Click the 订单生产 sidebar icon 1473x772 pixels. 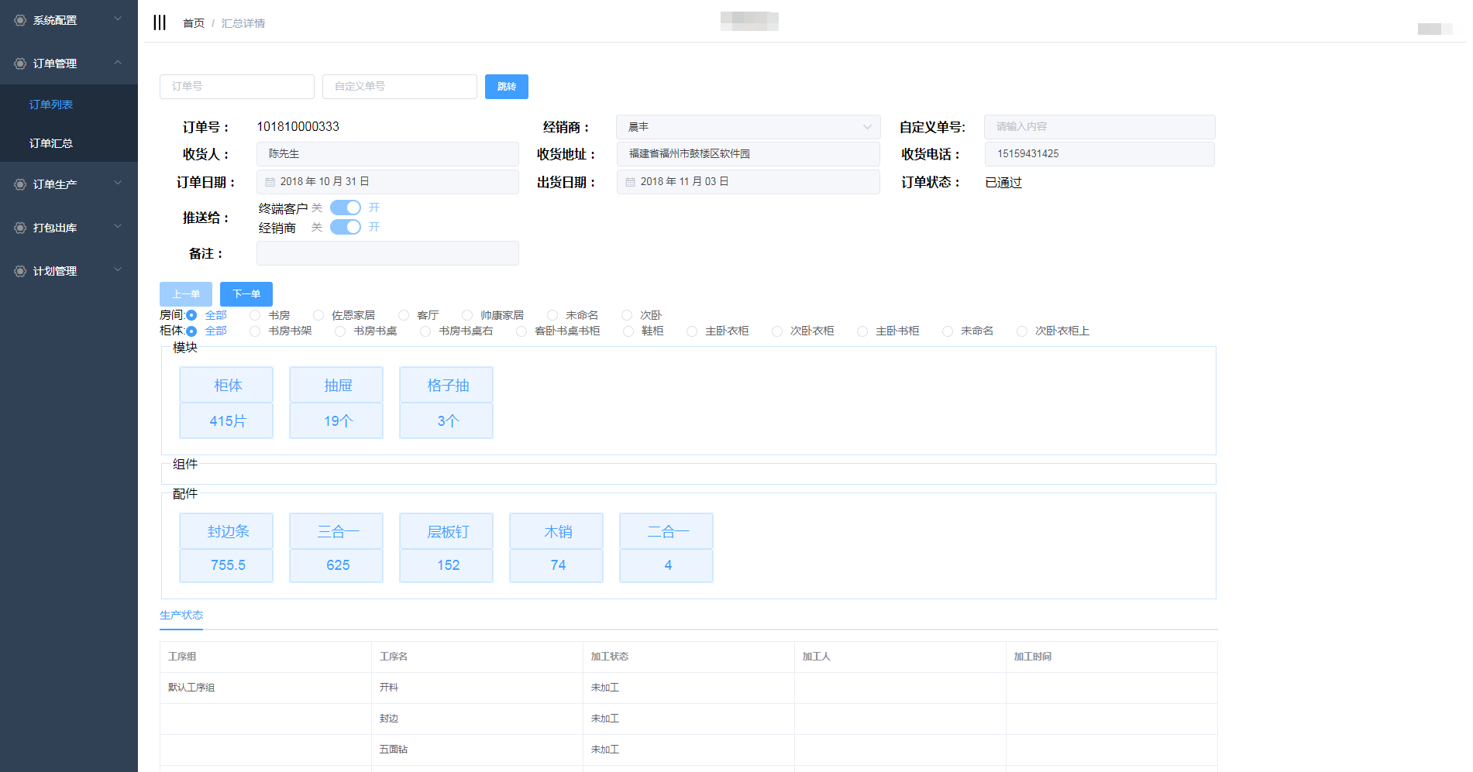(x=20, y=184)
